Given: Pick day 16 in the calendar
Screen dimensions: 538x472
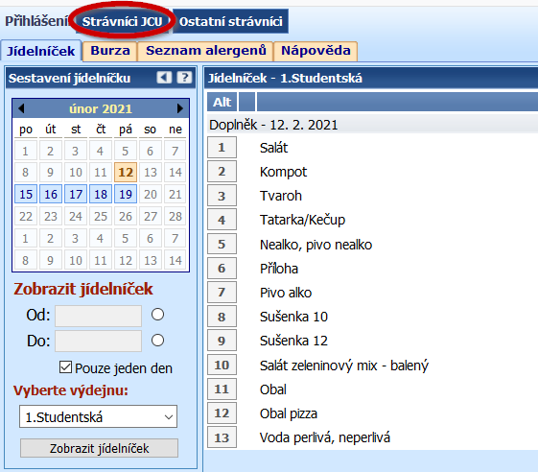Looking at the screenshot, I should point(51,195).
